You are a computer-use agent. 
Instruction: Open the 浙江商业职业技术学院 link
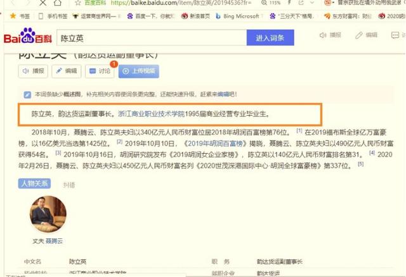(x=151, y=114)
